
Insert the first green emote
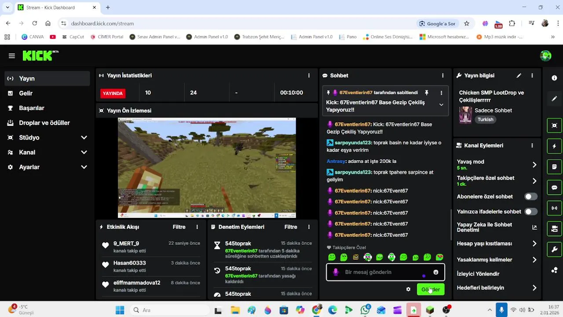point(332,257)
